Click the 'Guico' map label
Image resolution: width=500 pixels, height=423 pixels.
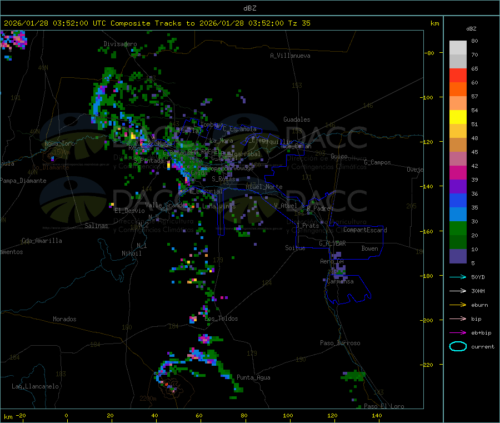coord(339,156)
